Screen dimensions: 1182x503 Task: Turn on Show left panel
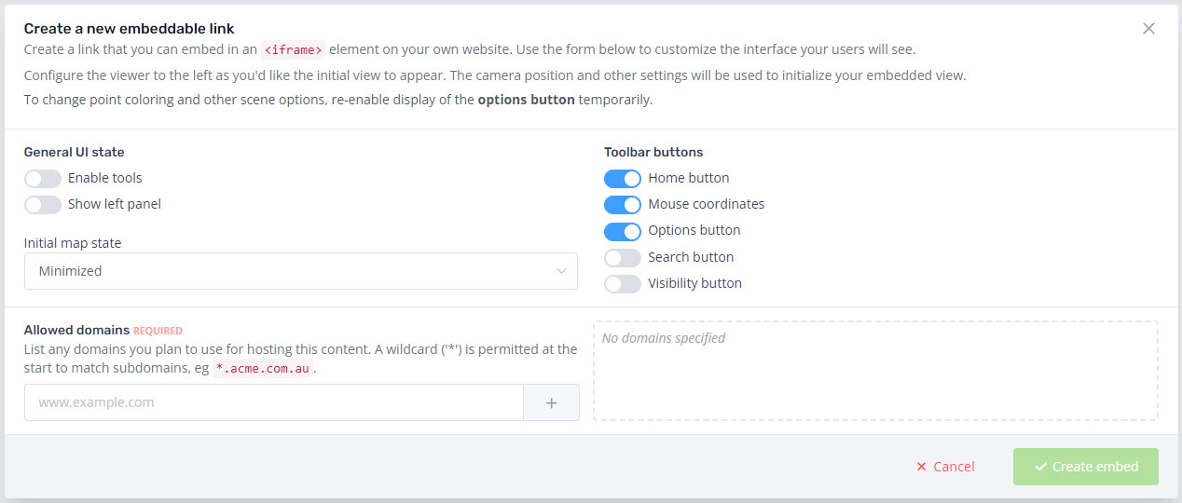click(43, 204)
